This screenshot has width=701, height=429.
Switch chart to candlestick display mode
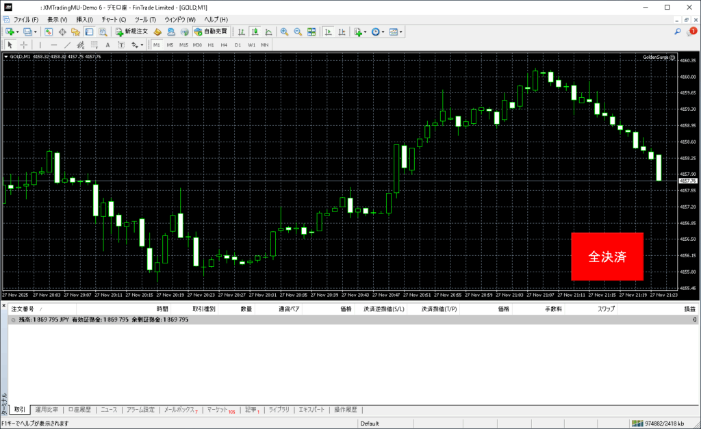[x=255, y=31]
